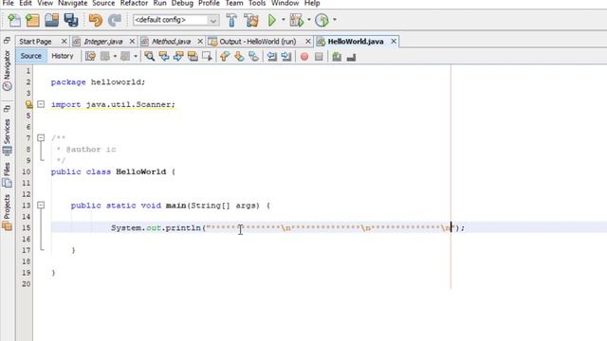Open the Tools menu
The image size is (607, 341).
point(257,3)
